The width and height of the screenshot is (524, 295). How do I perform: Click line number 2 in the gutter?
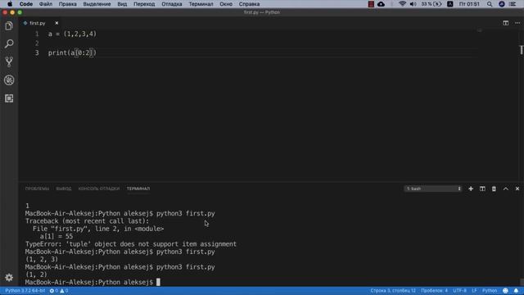click(37, 43)
